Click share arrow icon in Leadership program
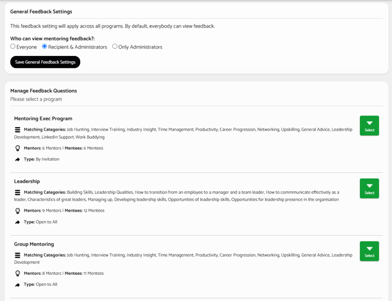Viewport: 392px width, 301px height. [x=18, y=222]
